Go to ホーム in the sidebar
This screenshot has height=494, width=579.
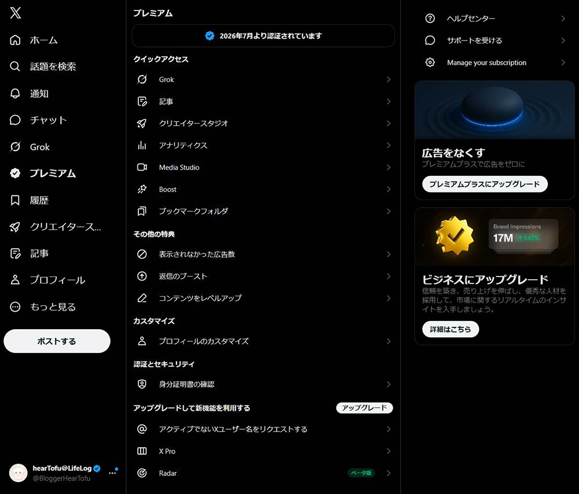[44, 40]
